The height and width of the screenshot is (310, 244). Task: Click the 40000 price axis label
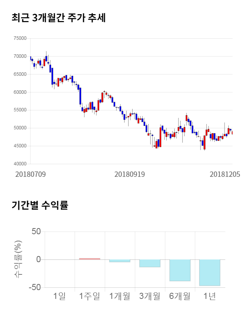(19, 164)
